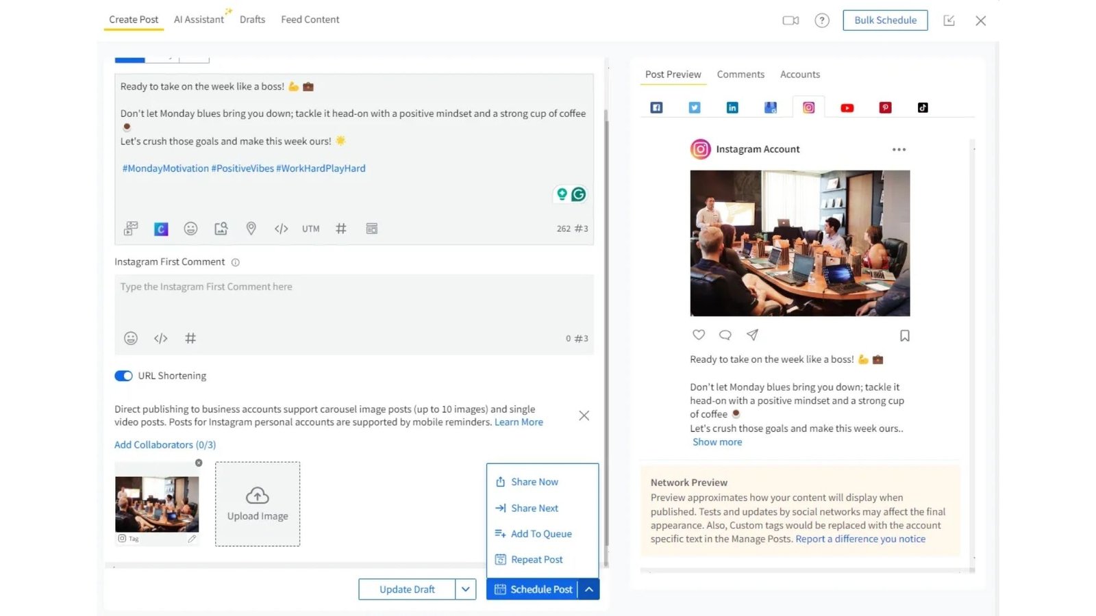
Task: Click the green suggestion bulb icon
Action: (562, 194)
